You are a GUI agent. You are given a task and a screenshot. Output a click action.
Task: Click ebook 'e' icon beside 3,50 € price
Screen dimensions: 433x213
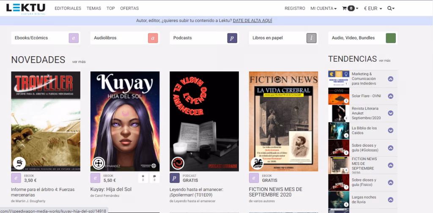point(16,178)
